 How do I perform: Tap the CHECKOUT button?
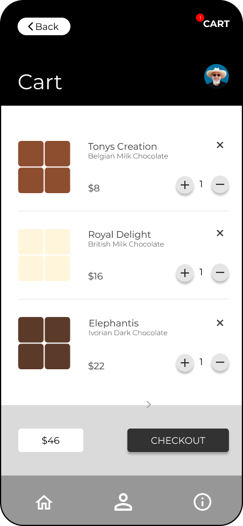click(x=178, y=440)
